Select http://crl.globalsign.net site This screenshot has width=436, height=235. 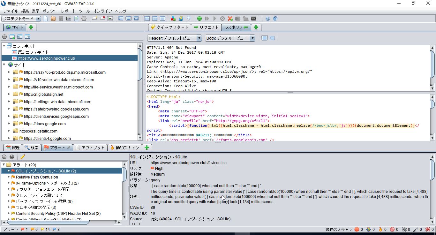(x=43, y=94)
